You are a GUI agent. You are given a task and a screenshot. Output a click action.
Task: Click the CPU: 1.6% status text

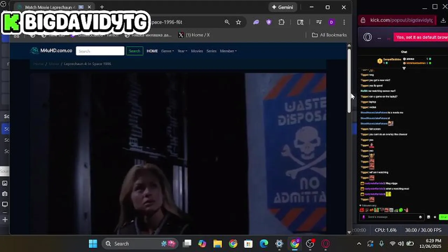(386, 230)
